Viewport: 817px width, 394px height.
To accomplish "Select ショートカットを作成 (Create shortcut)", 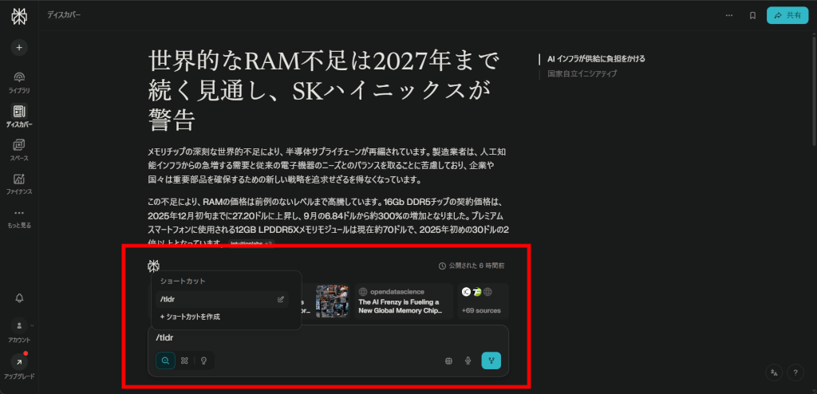I will pyautogui.click(x=190, y=317).
